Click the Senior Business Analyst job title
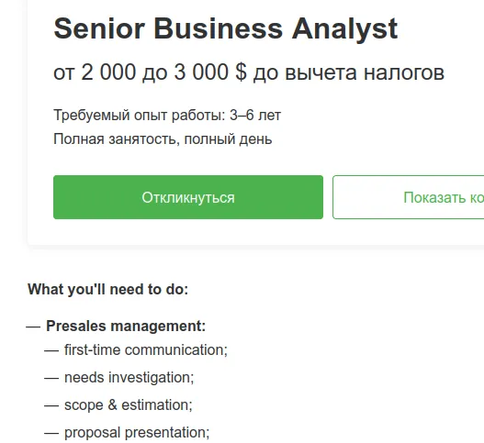This screenshot has width=484, height=443. tap(226, 28)
